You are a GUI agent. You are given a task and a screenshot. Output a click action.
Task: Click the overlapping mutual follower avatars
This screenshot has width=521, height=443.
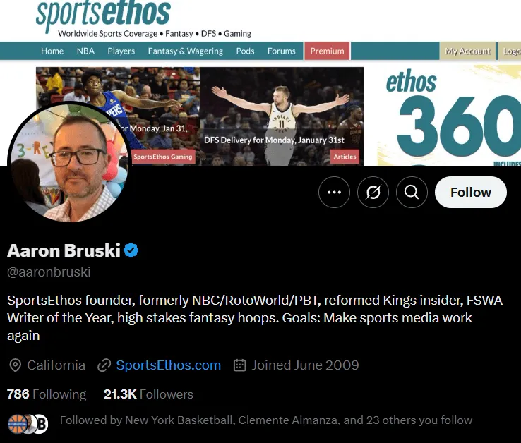click(28, 424)
